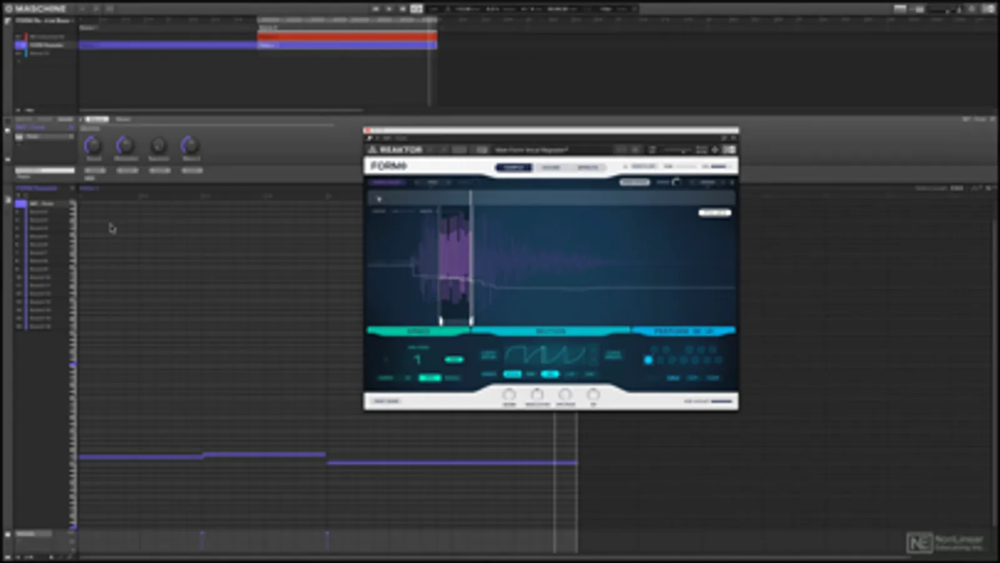Select the red pattern clip in arranger
1000x563 pixels.
346,37
